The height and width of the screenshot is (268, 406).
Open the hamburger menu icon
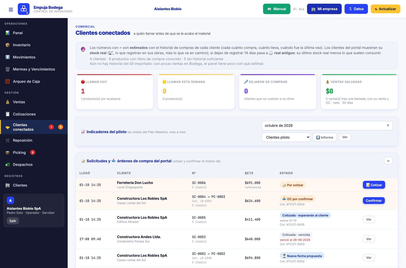click(11, 9)
